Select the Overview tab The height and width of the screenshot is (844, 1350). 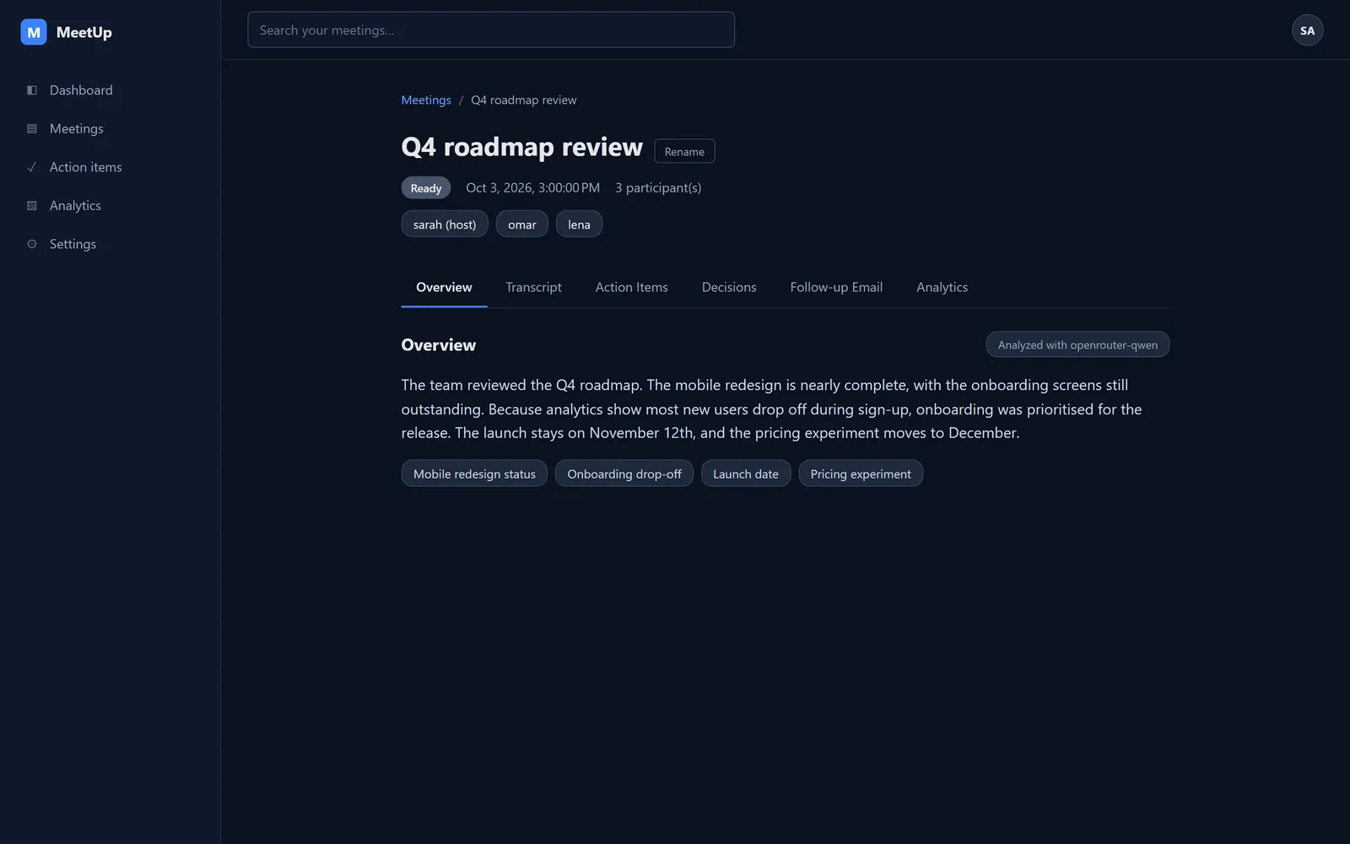(x=444, y=287)
